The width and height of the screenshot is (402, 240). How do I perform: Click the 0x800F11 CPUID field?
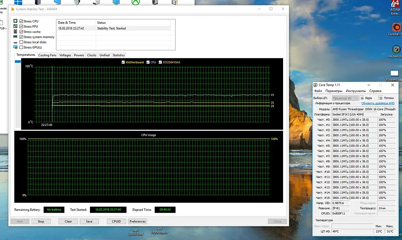coord(340,213)
